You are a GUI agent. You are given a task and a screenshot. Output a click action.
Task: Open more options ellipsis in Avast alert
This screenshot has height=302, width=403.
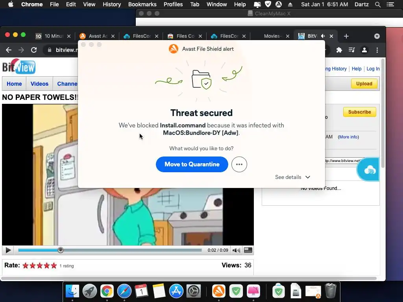coord(239,164)
